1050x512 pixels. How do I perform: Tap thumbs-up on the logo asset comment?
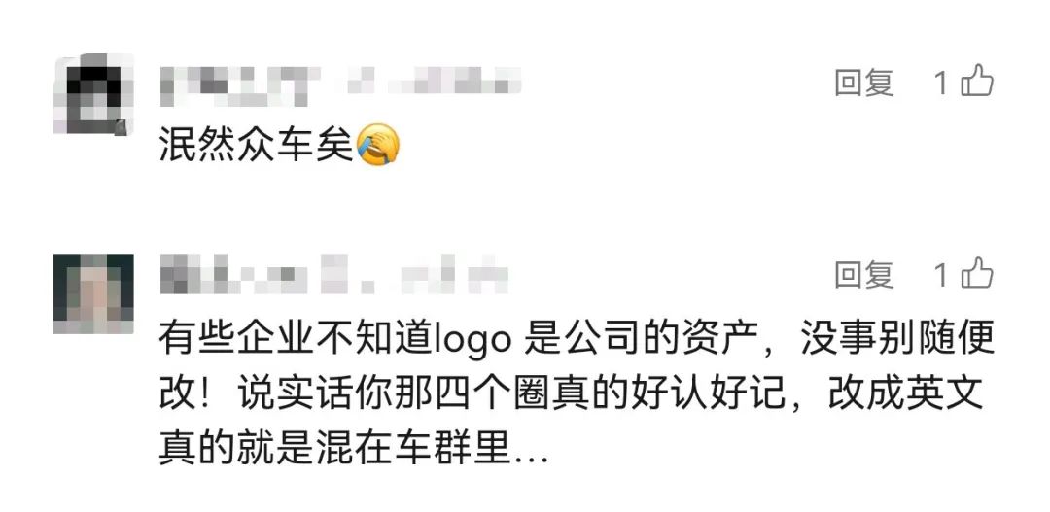(977, 274)
